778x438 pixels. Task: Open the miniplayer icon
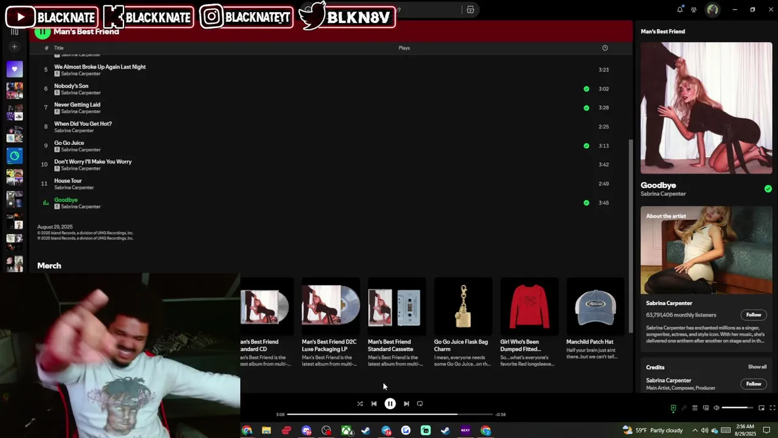tap(761, 408)
